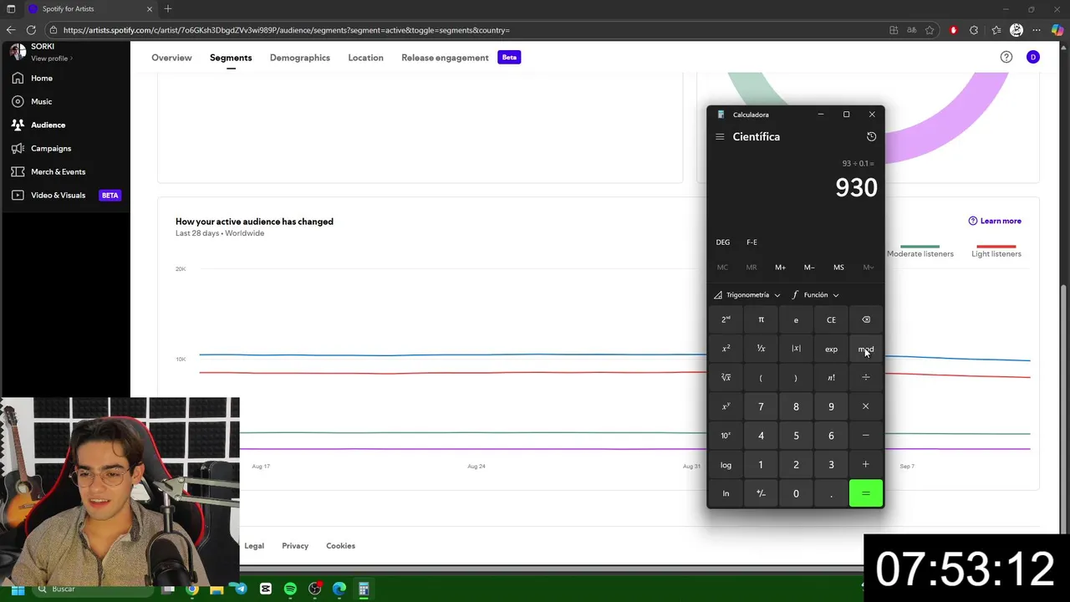Add page to favorites star icon
Screen dimensions: 1070x602
coord(930,30)
